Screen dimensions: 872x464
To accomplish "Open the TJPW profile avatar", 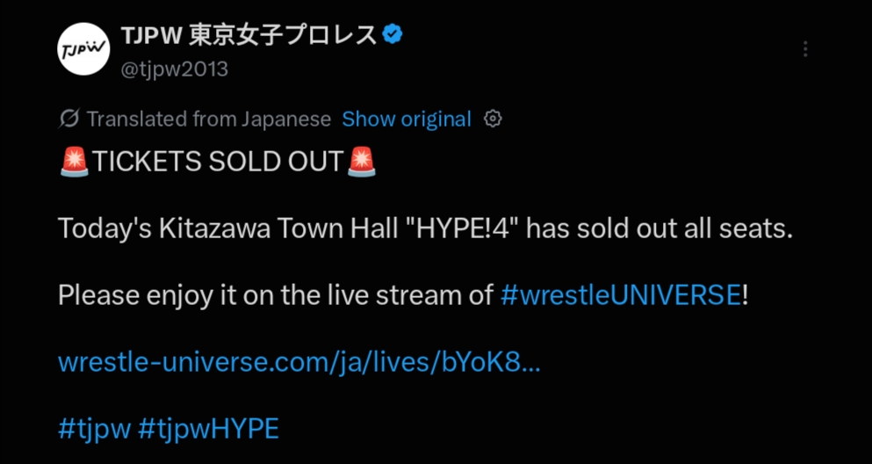I will coord(84,49).
